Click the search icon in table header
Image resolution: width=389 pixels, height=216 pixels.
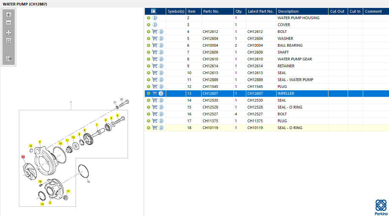(153, 11)
